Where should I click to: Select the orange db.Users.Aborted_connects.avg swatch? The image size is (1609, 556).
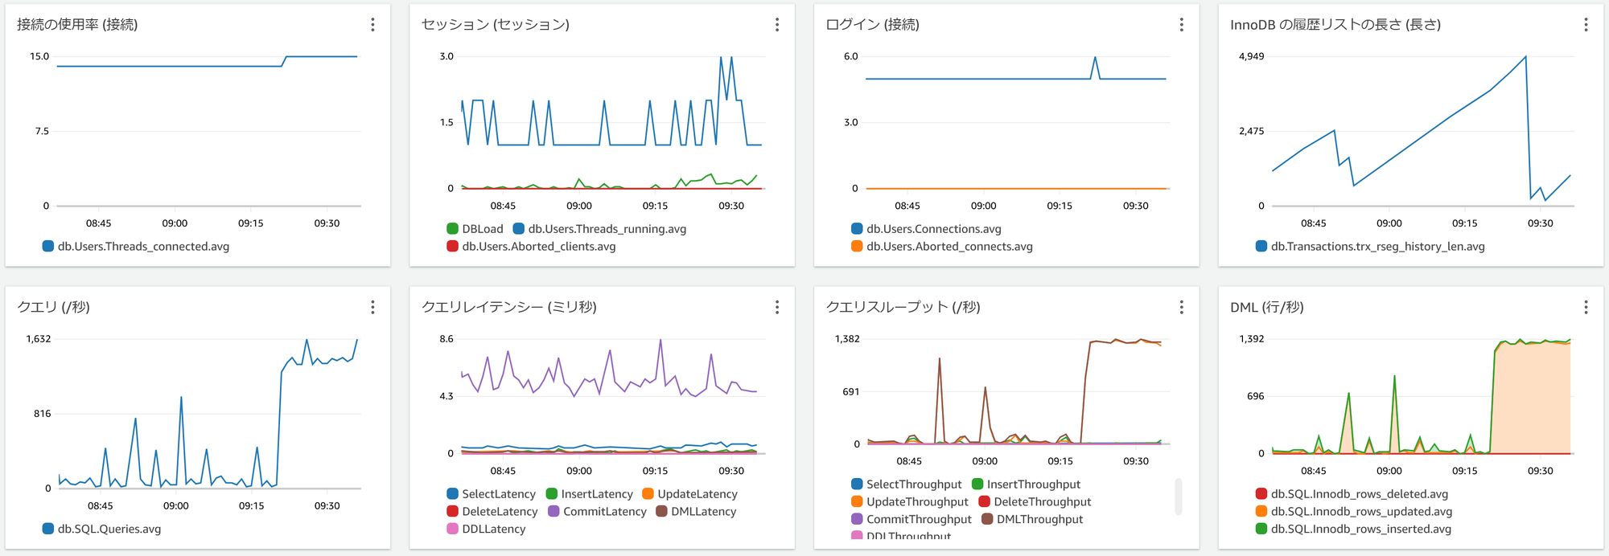[x=857, y=247]
